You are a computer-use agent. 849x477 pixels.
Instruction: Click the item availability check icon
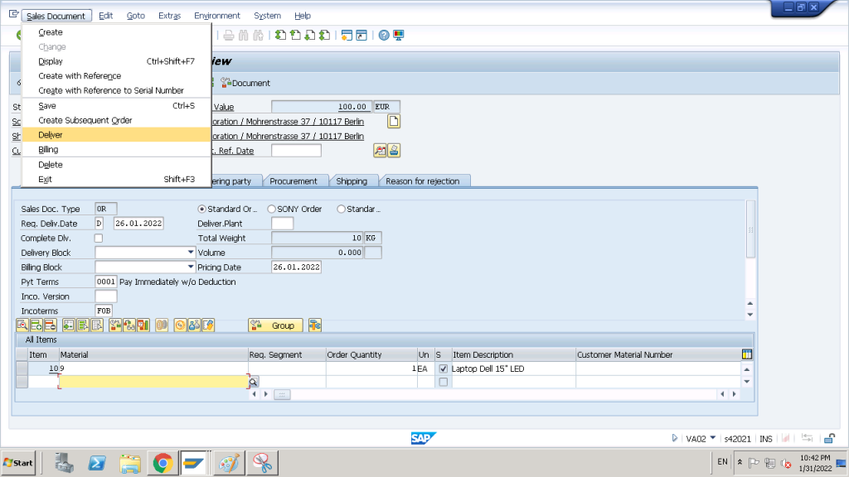[114, 325]
